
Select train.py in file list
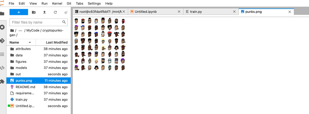pyautogui.click(x=39, y=99)
